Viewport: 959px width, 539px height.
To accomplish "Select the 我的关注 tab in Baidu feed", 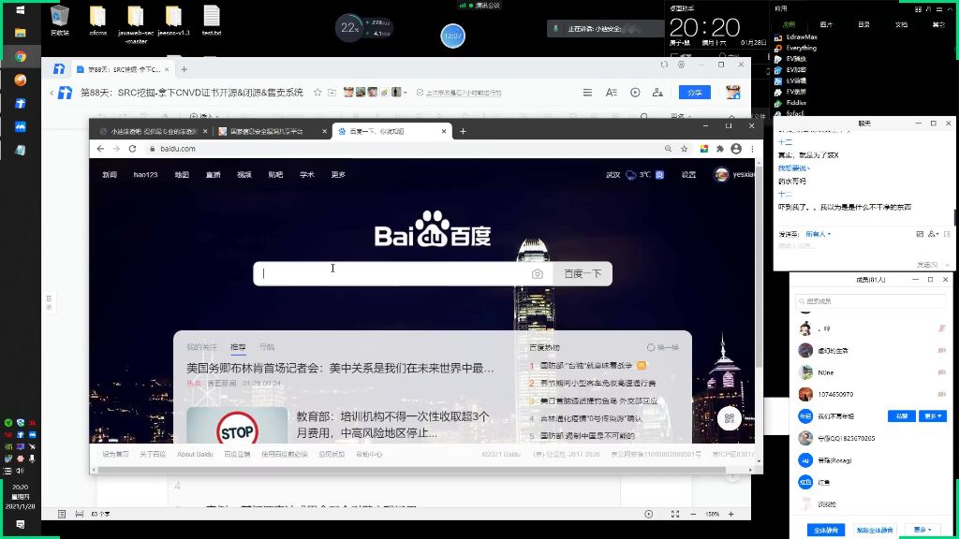I will (x=202, y=347).
